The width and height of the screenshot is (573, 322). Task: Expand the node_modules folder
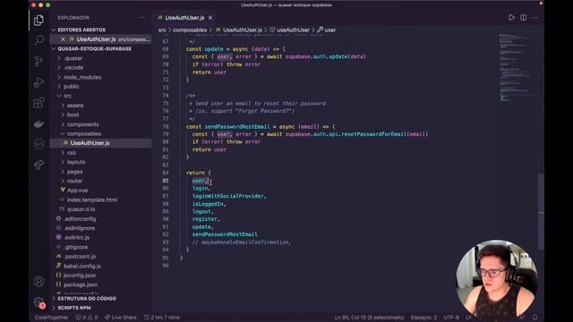click(x=82, y=77)
